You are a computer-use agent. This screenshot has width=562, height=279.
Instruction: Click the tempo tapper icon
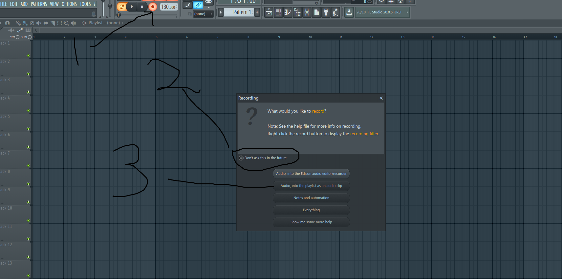pyautogui.click(x=335, y=13)
